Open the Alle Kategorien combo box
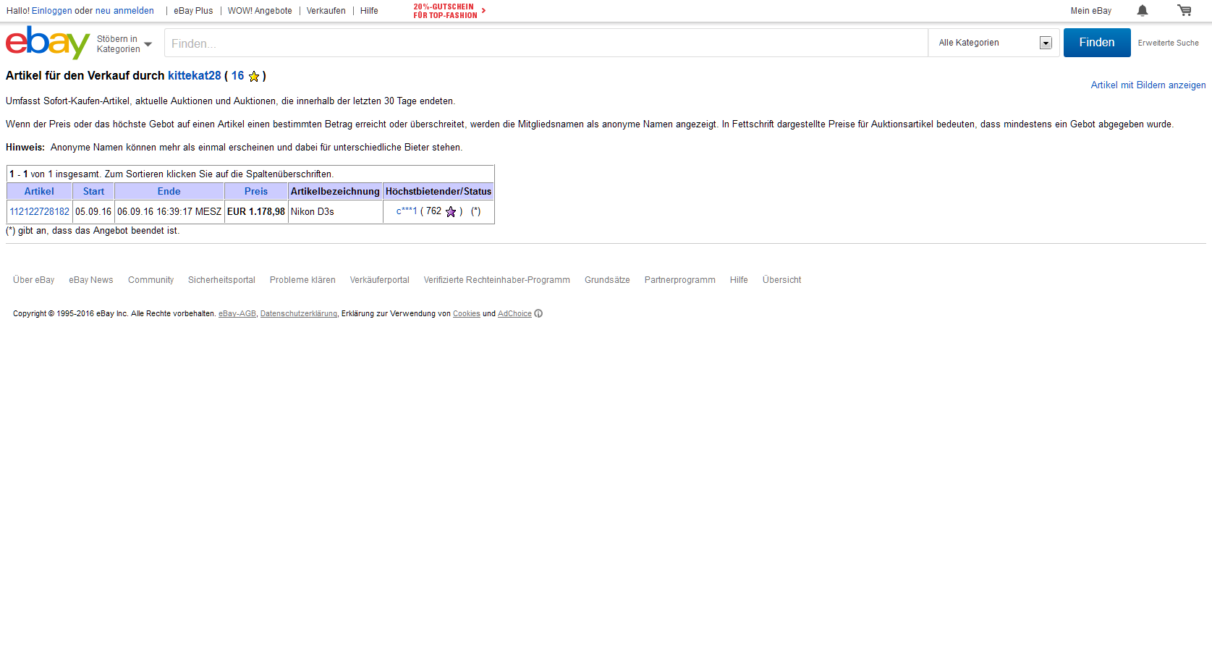The height and width of the screenshot is (657, 1212). pyautogui.click(x=994, y=43)
